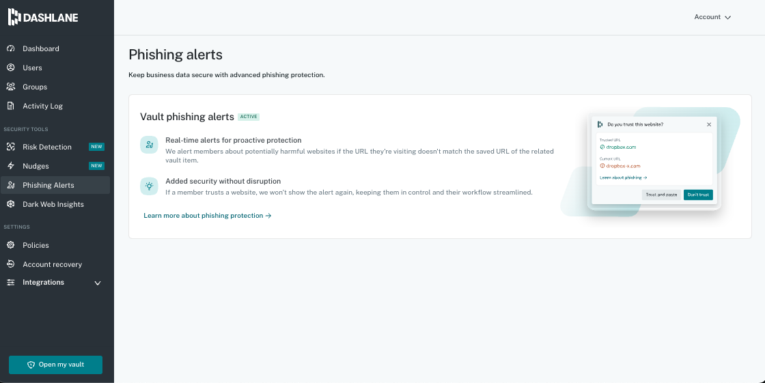Close the 'Do you trust this website' preview
The height and width of the screenshot is (383, 765).
pyautogui.click(x=709, y=124)
